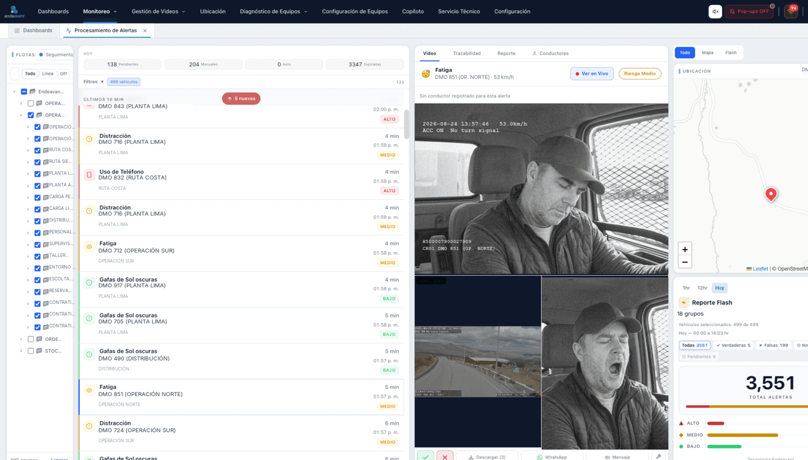Reject the alert with the red X
The height and width of the screenshot is (460, 808).
tap(445, 456)
